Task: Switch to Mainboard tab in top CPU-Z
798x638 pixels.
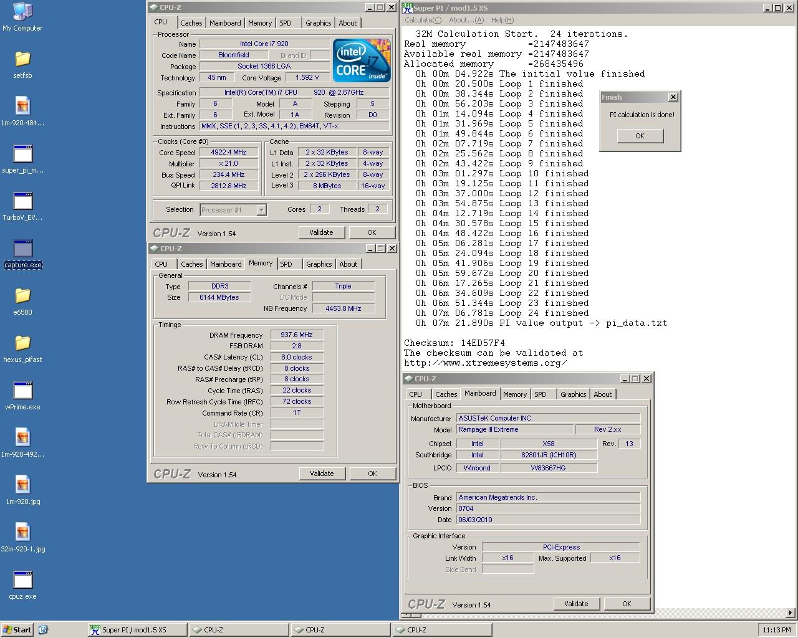Action: point(225,23)
